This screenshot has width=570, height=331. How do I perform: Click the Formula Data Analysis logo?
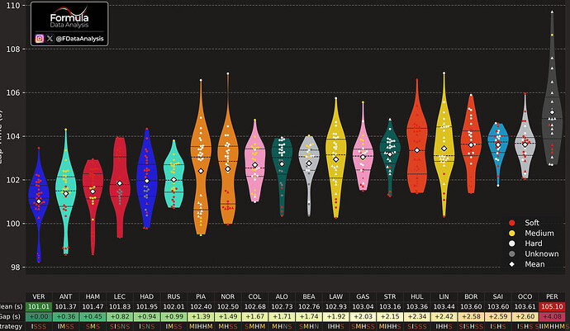(x=69, y=18)
